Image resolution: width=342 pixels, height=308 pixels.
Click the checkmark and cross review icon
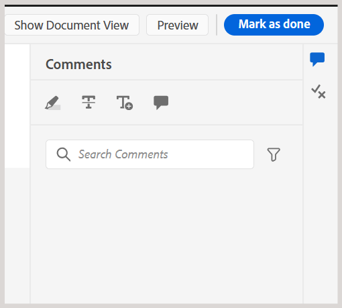coord(319,92)
